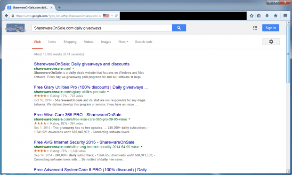Click the 'About 18,000 results' text
Screen dimensions: 292x175
[59, 54]
